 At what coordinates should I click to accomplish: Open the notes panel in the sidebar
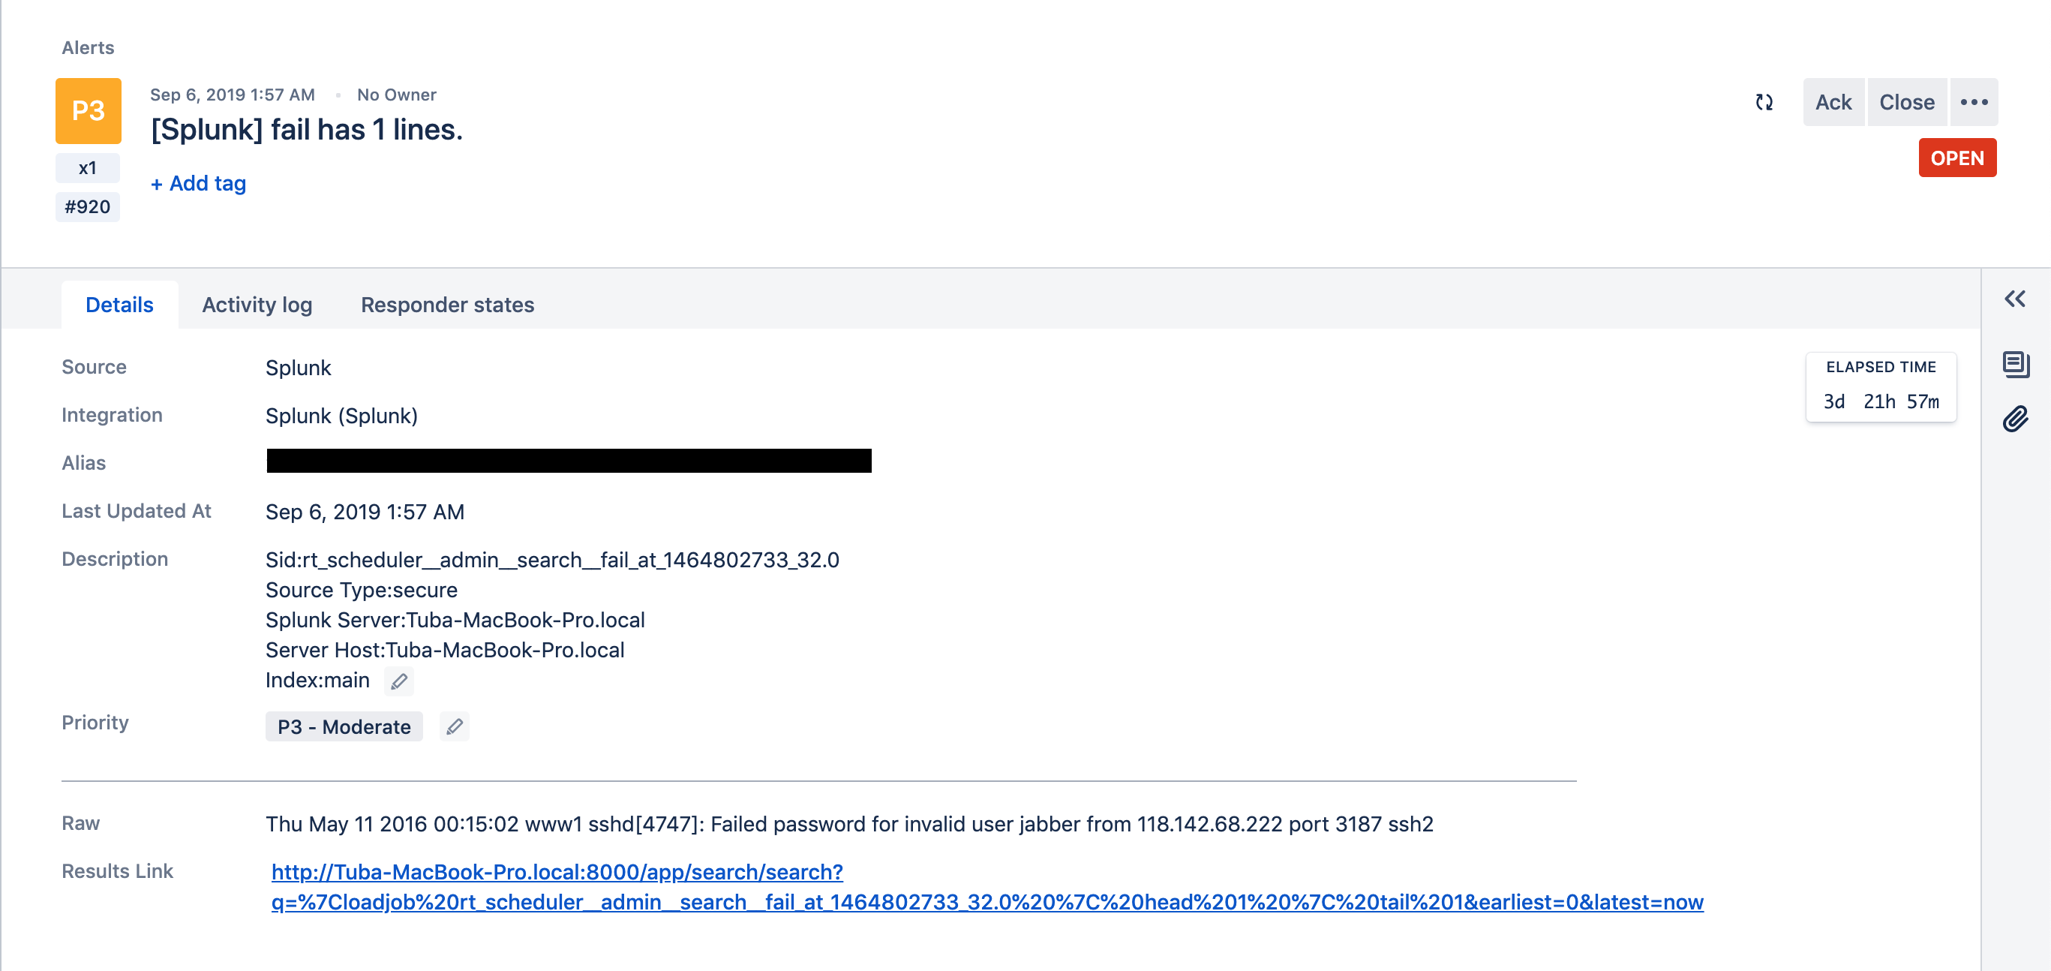2014,365
